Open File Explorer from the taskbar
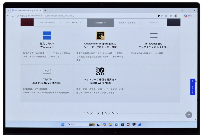This screenshot has width=203, height=135. tap(110, 124)
